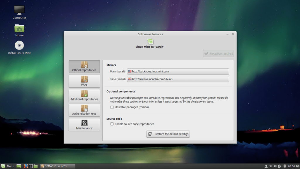Enable source code repositories checkbox
The width and height of the screenshot is (300, 169).
(112, 124)
